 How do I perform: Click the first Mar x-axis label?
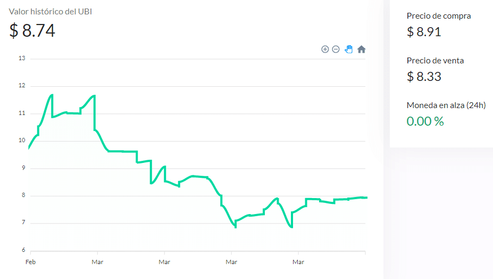(x=97, y=261)
